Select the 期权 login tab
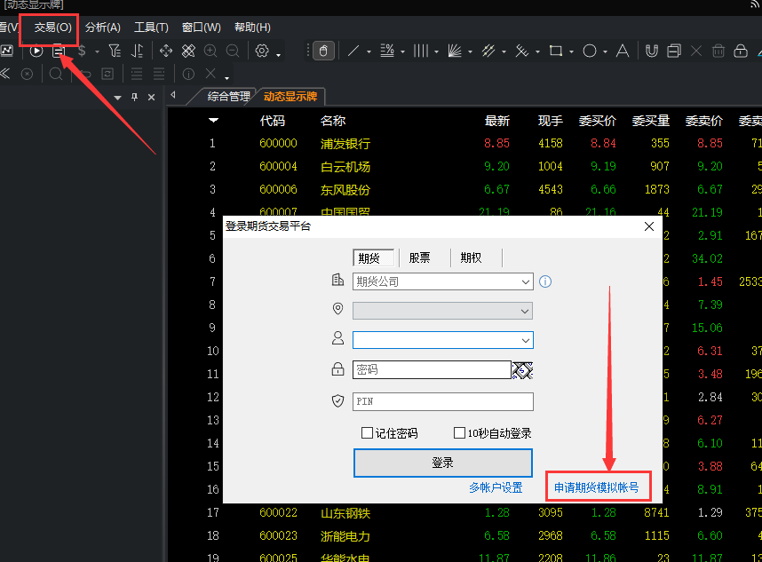This screenshot has height=562, width=762. 471,258
